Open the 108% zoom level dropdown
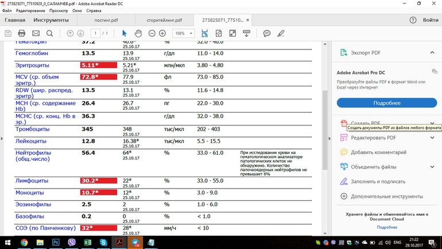Screen dimensions: 442x249 click(184, 33)
